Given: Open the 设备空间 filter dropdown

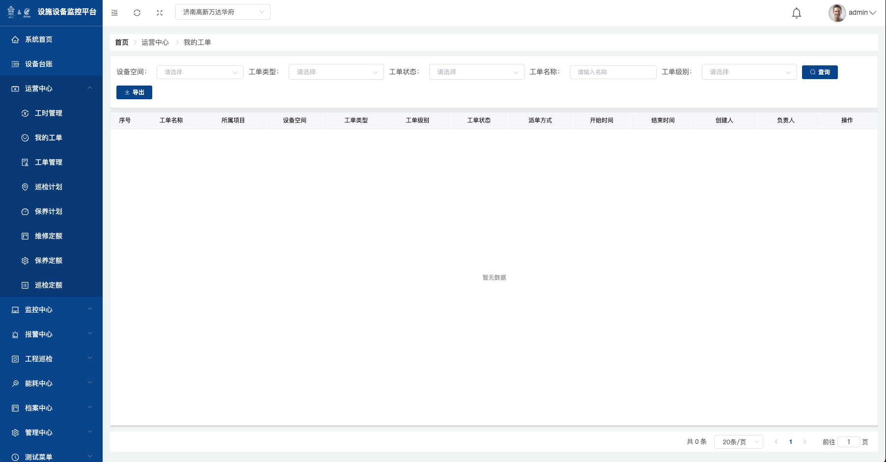Looking at the screenshot, I should 200,72.
